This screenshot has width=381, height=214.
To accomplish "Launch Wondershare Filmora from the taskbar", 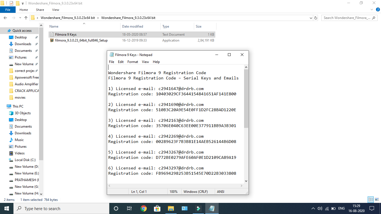I will [198, 208].
